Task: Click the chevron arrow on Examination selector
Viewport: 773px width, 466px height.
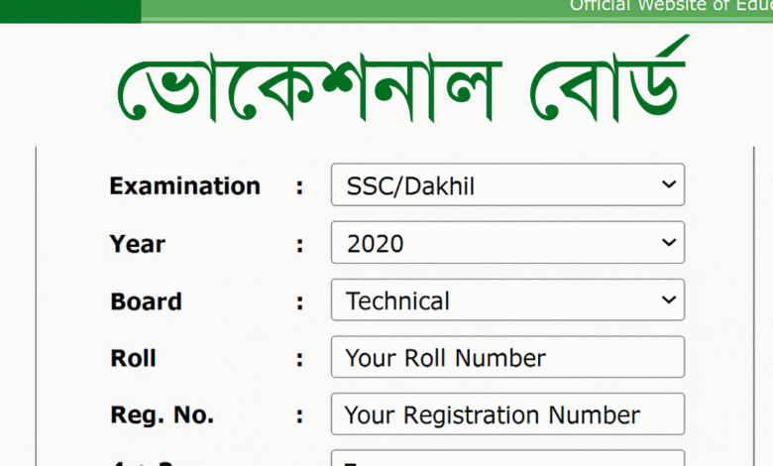Action: [x=669, y=184]
